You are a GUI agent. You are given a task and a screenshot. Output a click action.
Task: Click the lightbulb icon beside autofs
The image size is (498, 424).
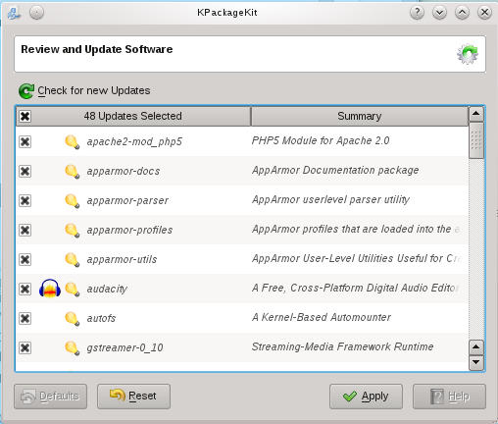click(73, 319)
